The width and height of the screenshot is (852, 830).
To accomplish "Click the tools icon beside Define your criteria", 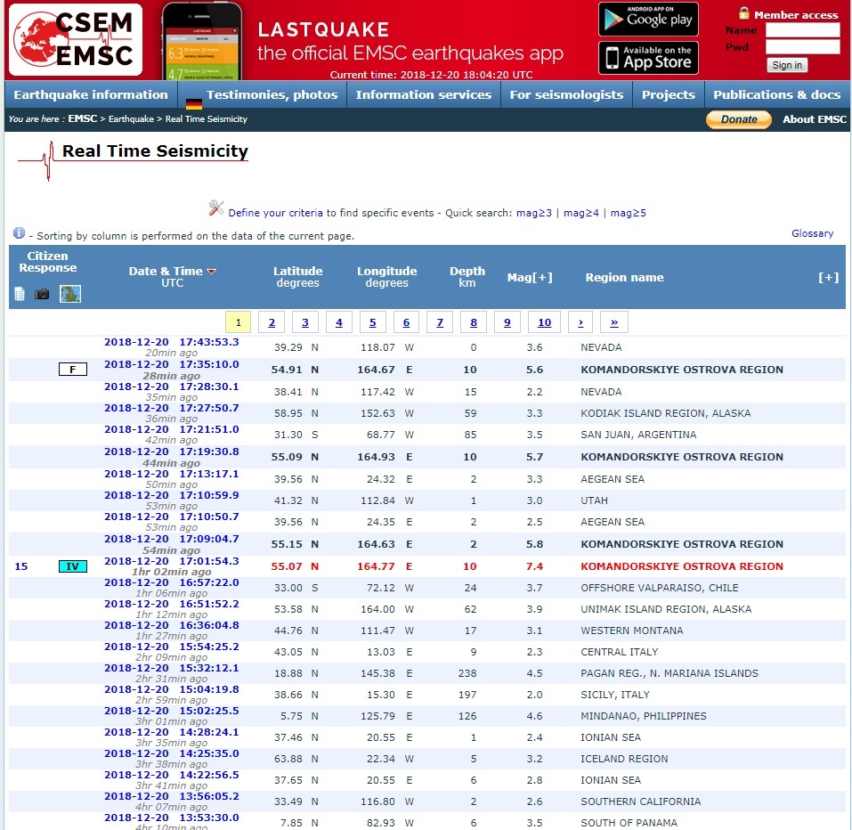I will (216, 208).
